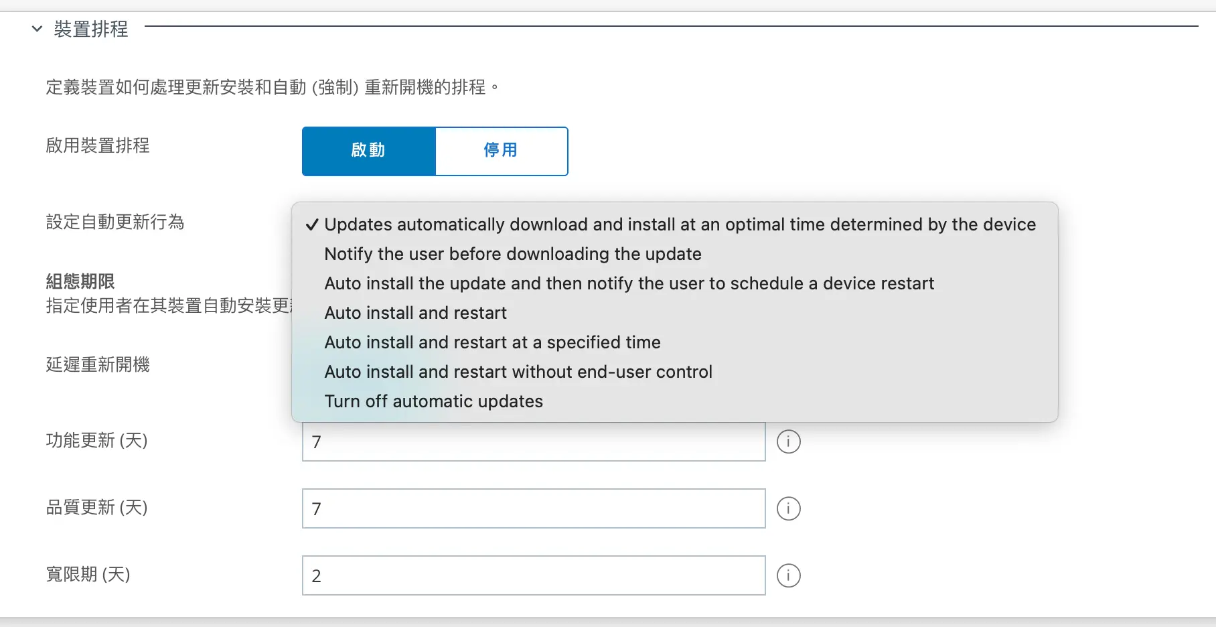Choose 'Notify the user before downloading the update'

coord(512,254)
